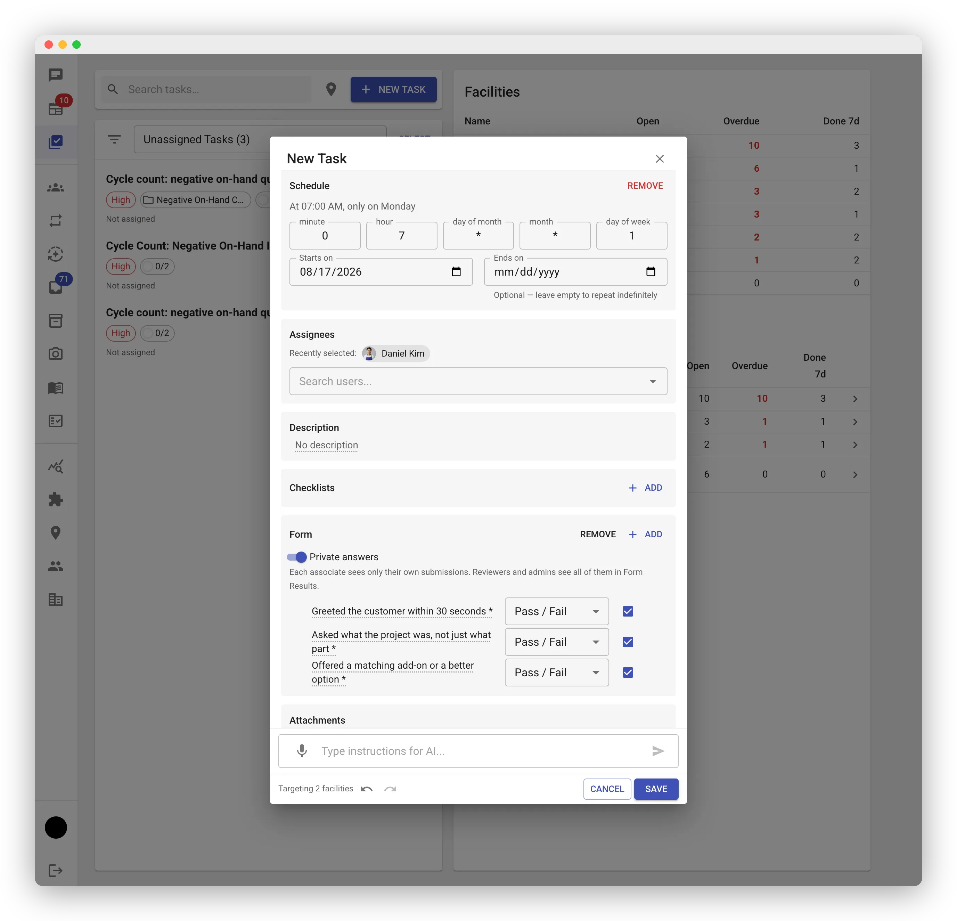
Task: Open the location pin sidebar icon
Action: [x=56, y=532]
